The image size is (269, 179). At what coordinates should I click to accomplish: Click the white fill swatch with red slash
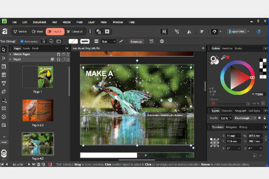tap(73, 41)
